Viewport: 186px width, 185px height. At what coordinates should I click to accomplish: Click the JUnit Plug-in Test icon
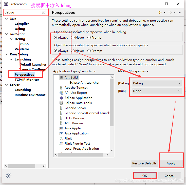tap(61, 144)
